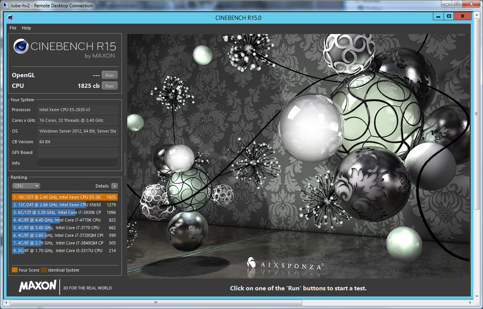
Task: Open the File menu
Action: point(13,28)
